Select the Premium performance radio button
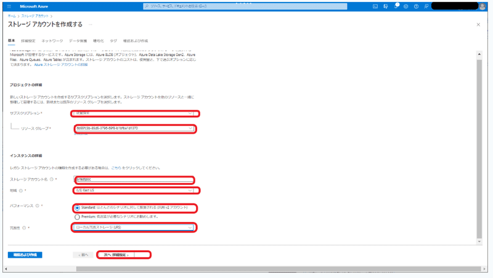Viewport: 493px width, 278px height. coord(77,217)
